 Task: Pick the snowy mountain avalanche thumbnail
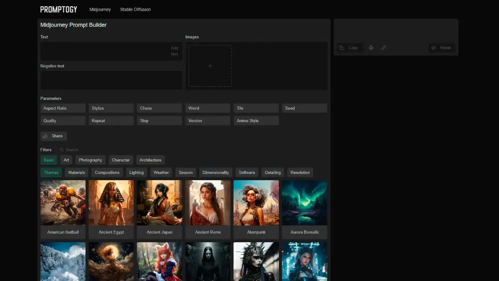pos(63,261)
